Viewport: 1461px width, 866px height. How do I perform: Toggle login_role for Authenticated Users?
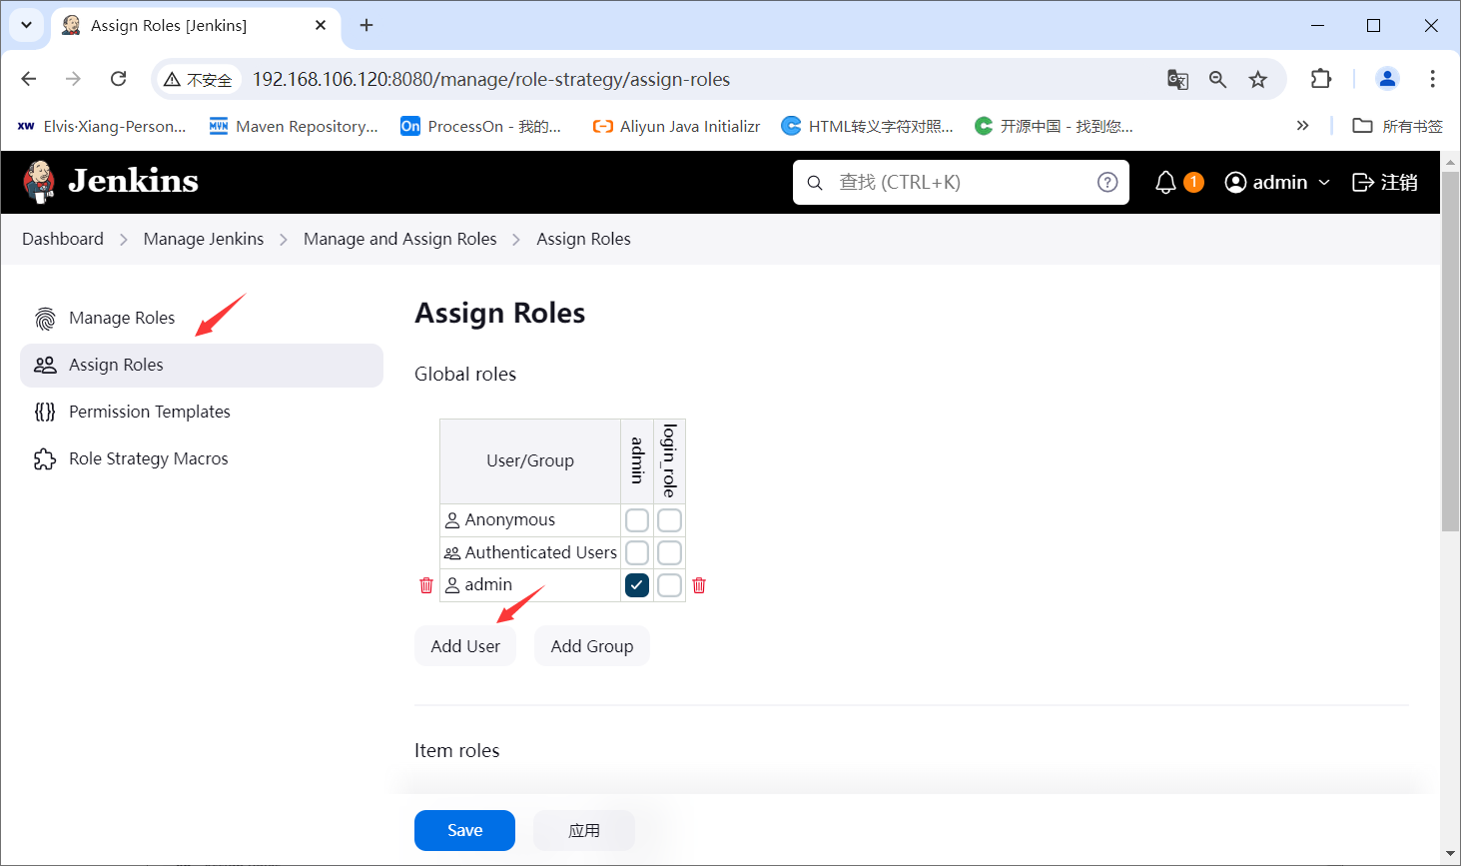pyautogui.click(x=669, y=553)
